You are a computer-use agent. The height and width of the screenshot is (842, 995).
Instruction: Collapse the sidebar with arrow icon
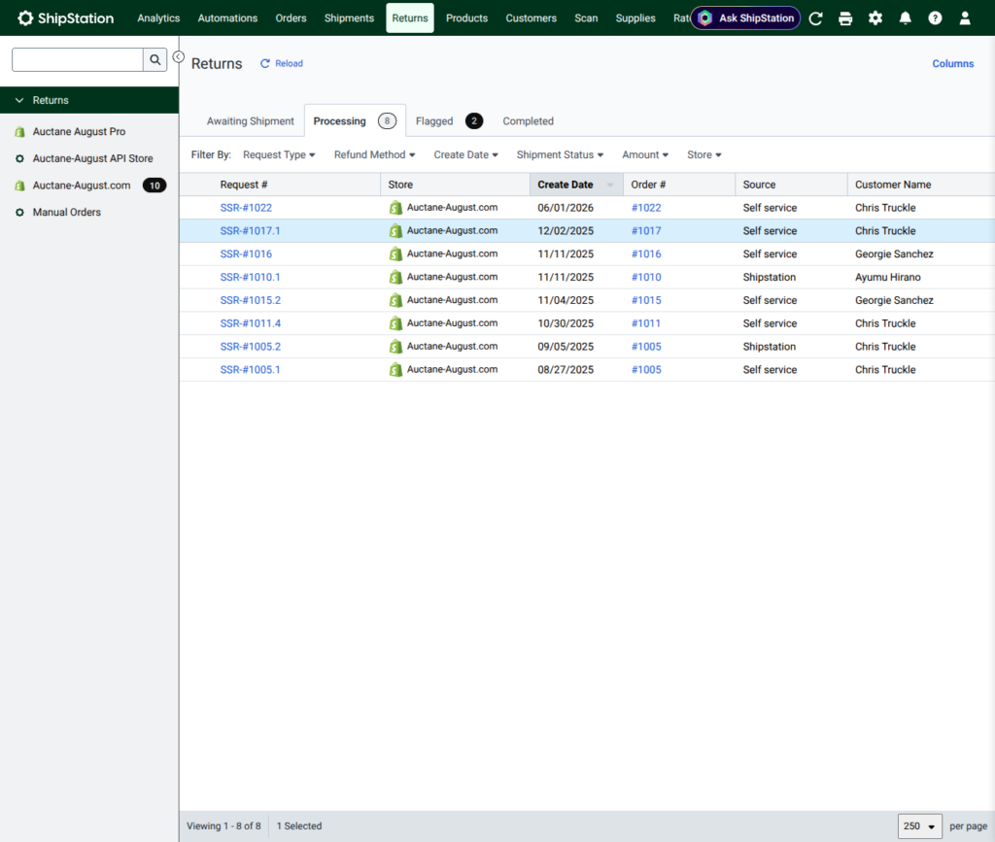click(179, 57)
